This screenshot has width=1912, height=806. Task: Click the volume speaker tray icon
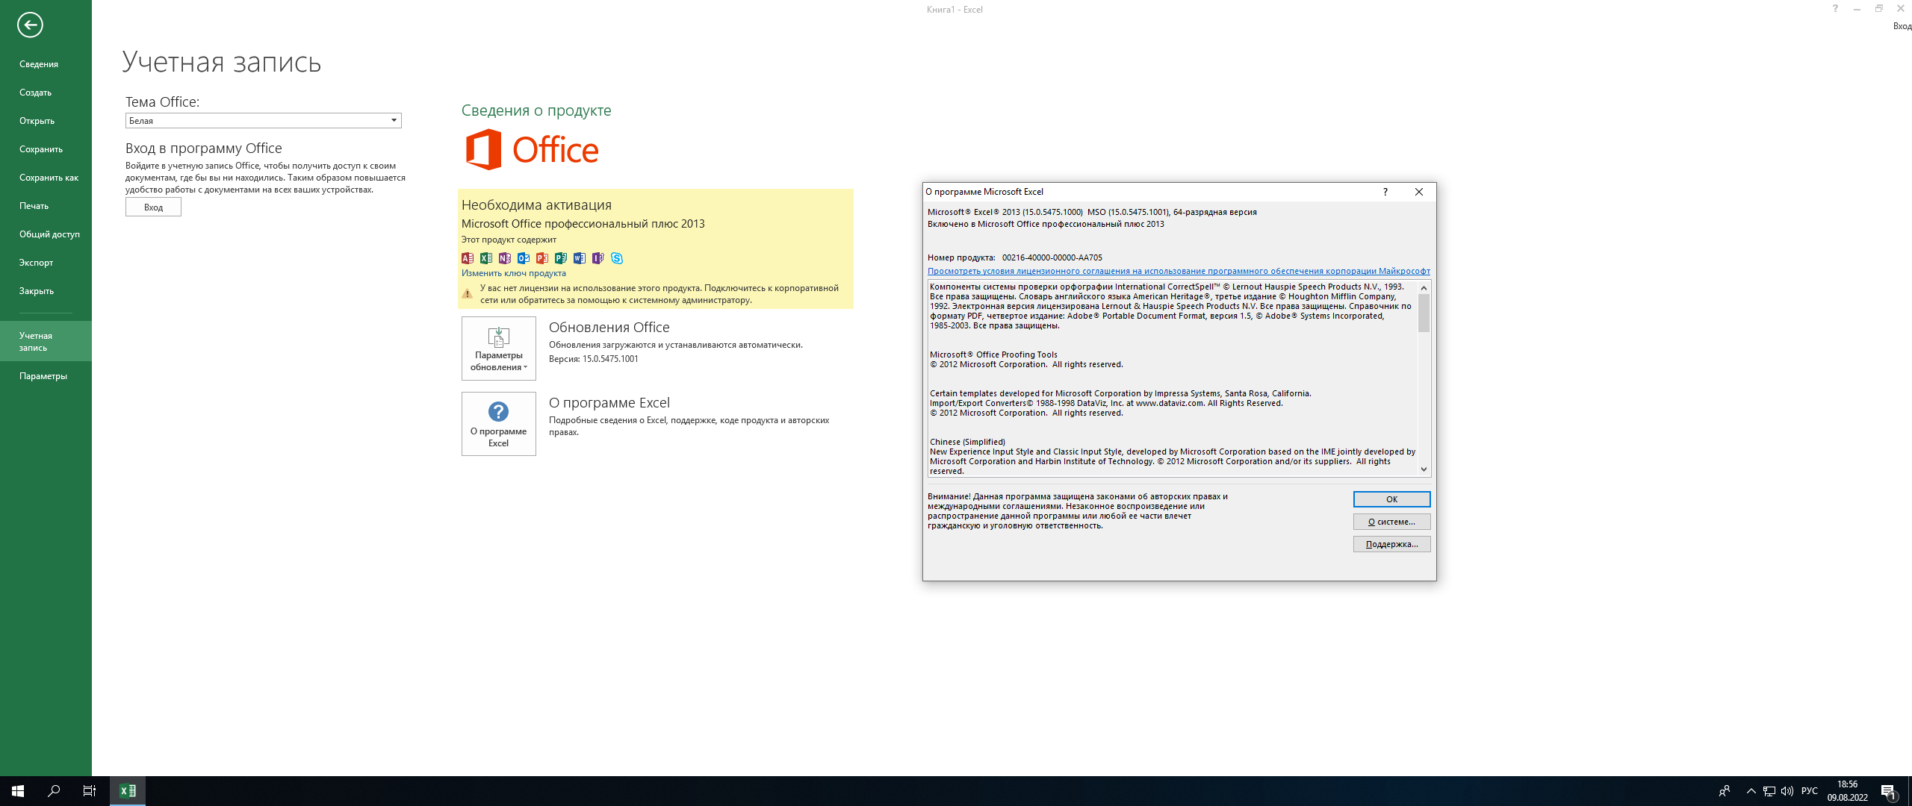(1787, 791)
